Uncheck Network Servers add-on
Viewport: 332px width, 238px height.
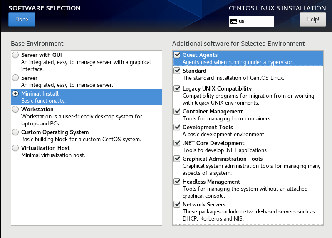(177, 204)
